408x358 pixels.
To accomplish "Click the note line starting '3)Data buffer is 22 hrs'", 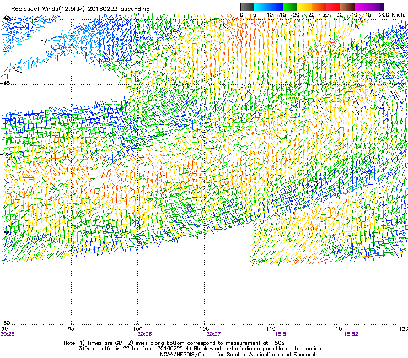I will pos(200,349).
